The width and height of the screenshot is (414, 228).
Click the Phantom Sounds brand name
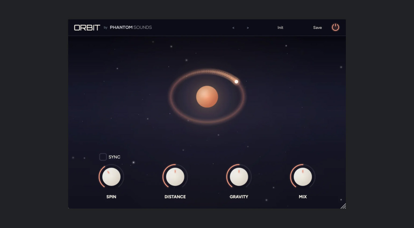[x=131, y=27]
